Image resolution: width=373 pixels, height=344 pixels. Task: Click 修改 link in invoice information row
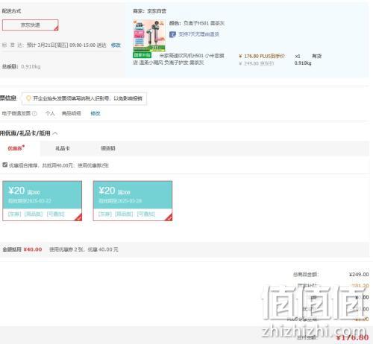coord(95,113)
